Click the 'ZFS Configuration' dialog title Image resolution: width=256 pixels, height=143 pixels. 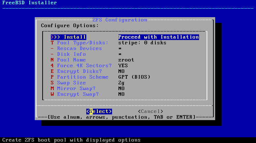[120, 20]
